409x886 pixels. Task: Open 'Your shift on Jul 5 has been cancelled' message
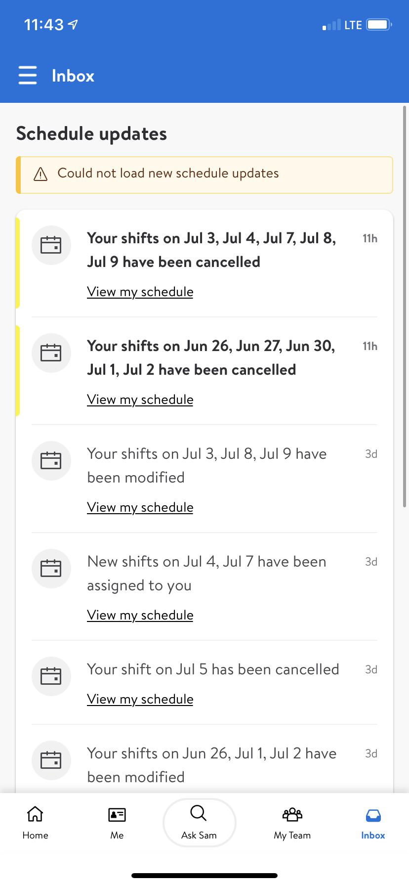[213, 669]
